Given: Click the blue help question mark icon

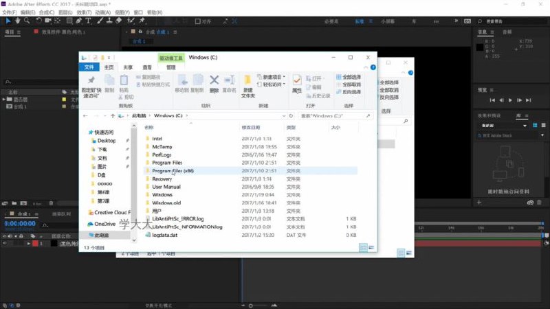Looking at the screenshot, I should coord(373,67).
